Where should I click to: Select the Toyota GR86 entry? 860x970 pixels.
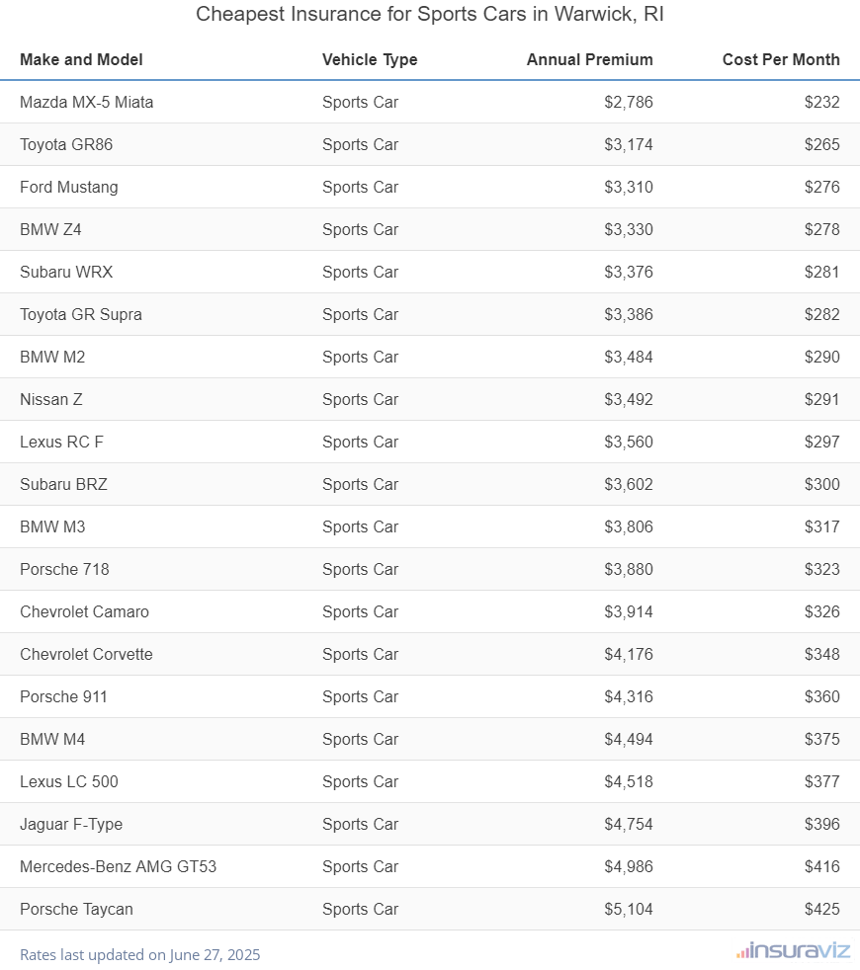(x=66, y=144)
